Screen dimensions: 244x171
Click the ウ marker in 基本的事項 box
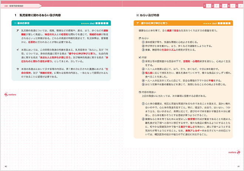coord(18,69)
